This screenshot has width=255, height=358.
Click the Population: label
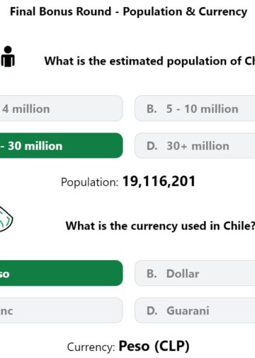89,183
